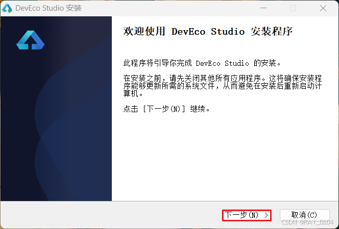
Task: Click the window title DevEco Studio 安装
Action: coord(49,8)
